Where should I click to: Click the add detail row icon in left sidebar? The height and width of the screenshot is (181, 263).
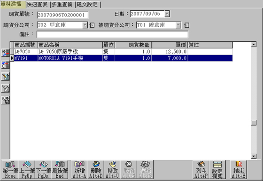click(5, 53)
